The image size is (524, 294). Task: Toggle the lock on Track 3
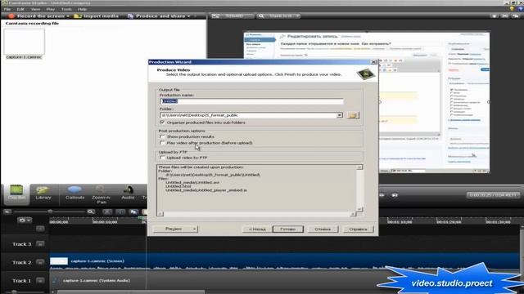[40, 244]
